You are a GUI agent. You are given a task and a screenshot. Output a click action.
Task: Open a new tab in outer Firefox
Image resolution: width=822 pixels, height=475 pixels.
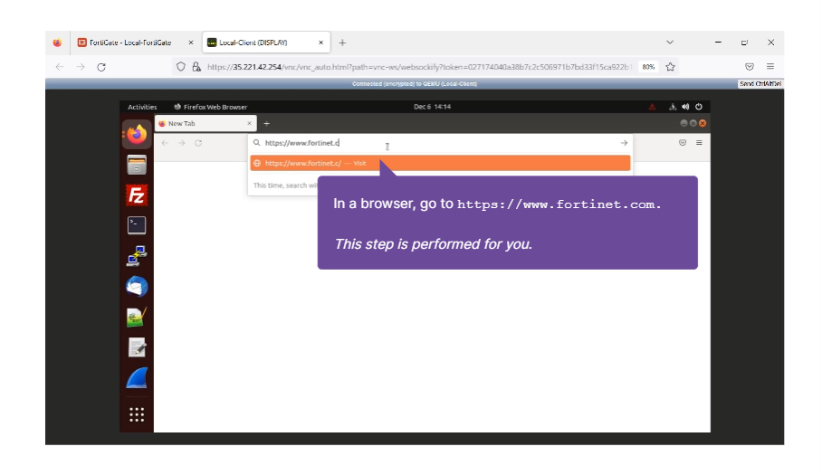click(x=342, y=43)
